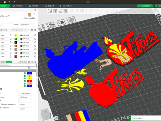Screen dimensions: 161x121
Task: Open the Calibration tab
Action: click(x=65, y=6)
